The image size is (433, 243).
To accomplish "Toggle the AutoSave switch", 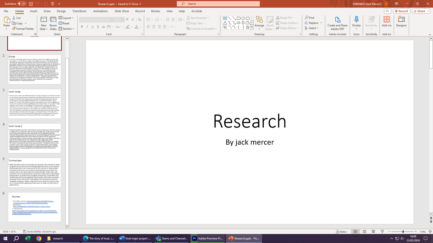I will pos(22,4).
